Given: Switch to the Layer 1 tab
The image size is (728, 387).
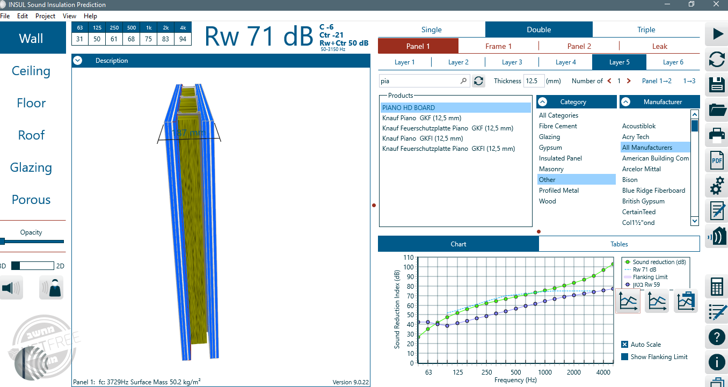Looking at the screenshot, I should pos(405,62).
